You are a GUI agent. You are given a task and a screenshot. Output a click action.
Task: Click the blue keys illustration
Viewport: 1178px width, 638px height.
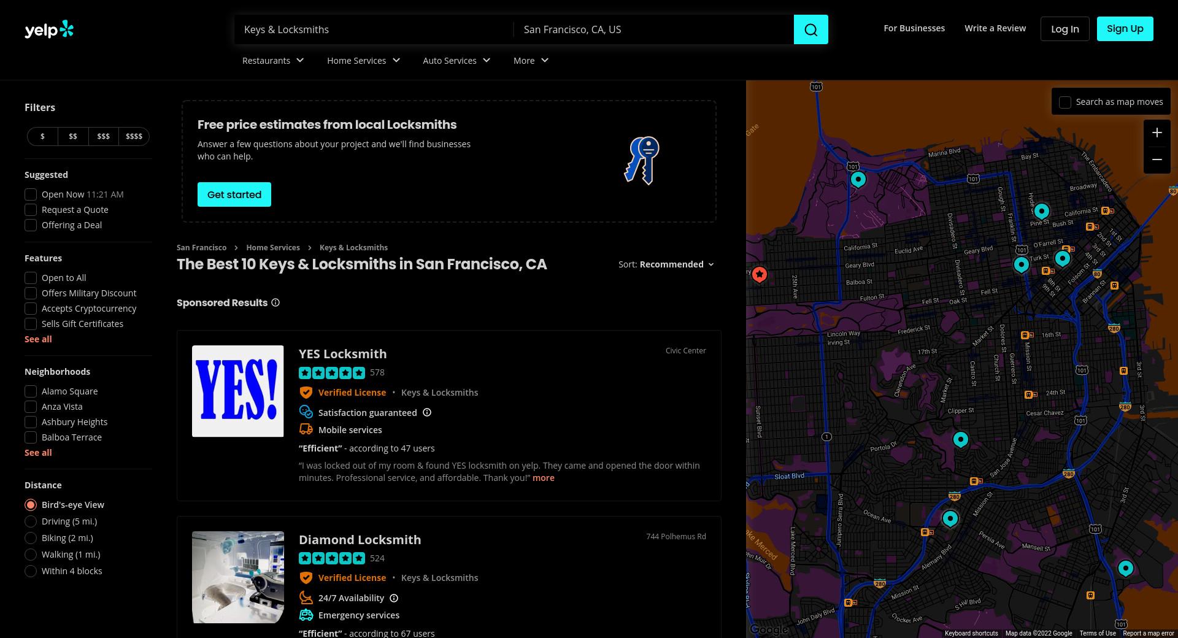coord(642,161)
